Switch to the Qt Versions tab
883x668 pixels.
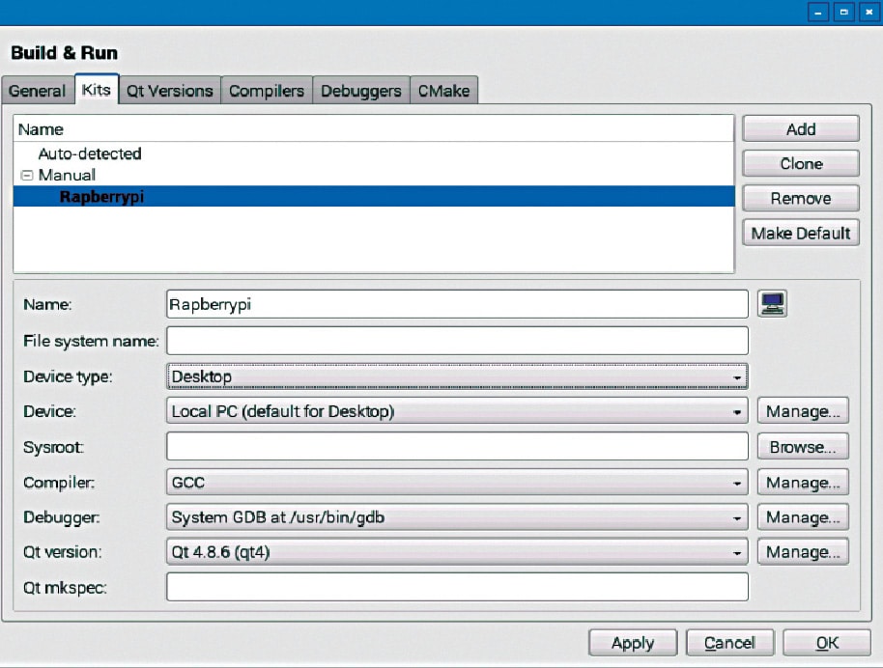click(170, 91)
